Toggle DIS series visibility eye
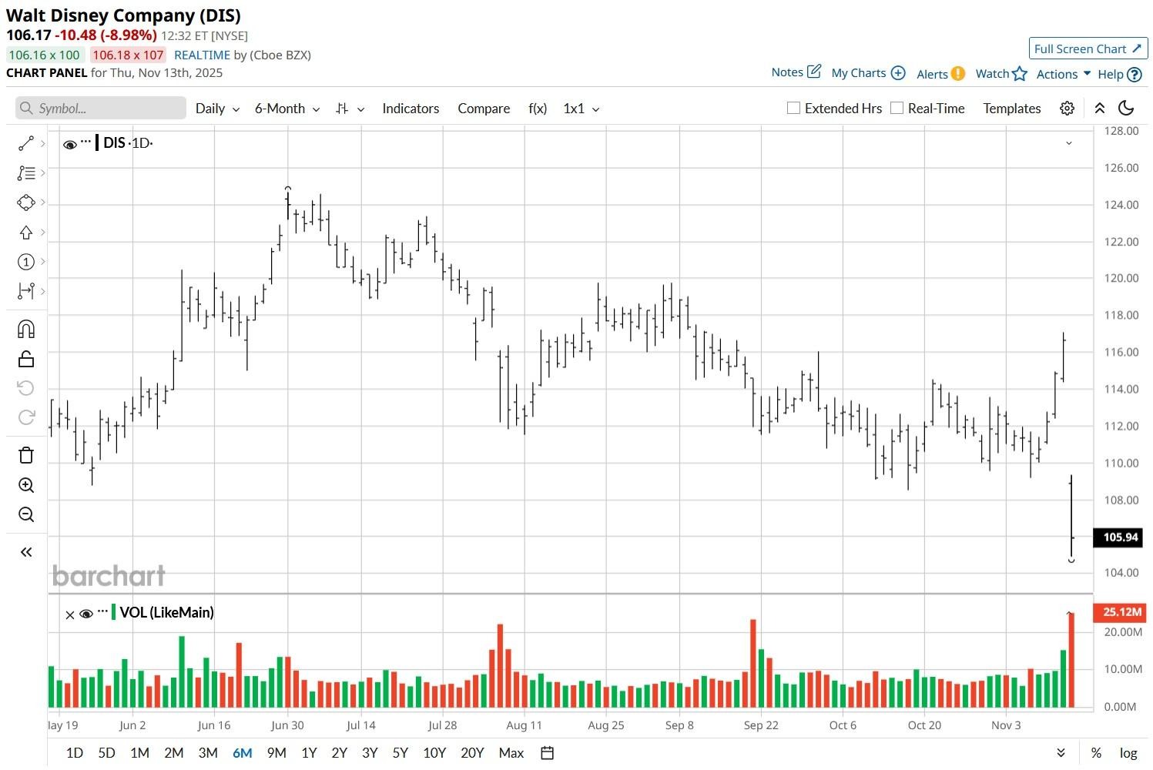Screen dimensions: 1153x770 (69, 144)
